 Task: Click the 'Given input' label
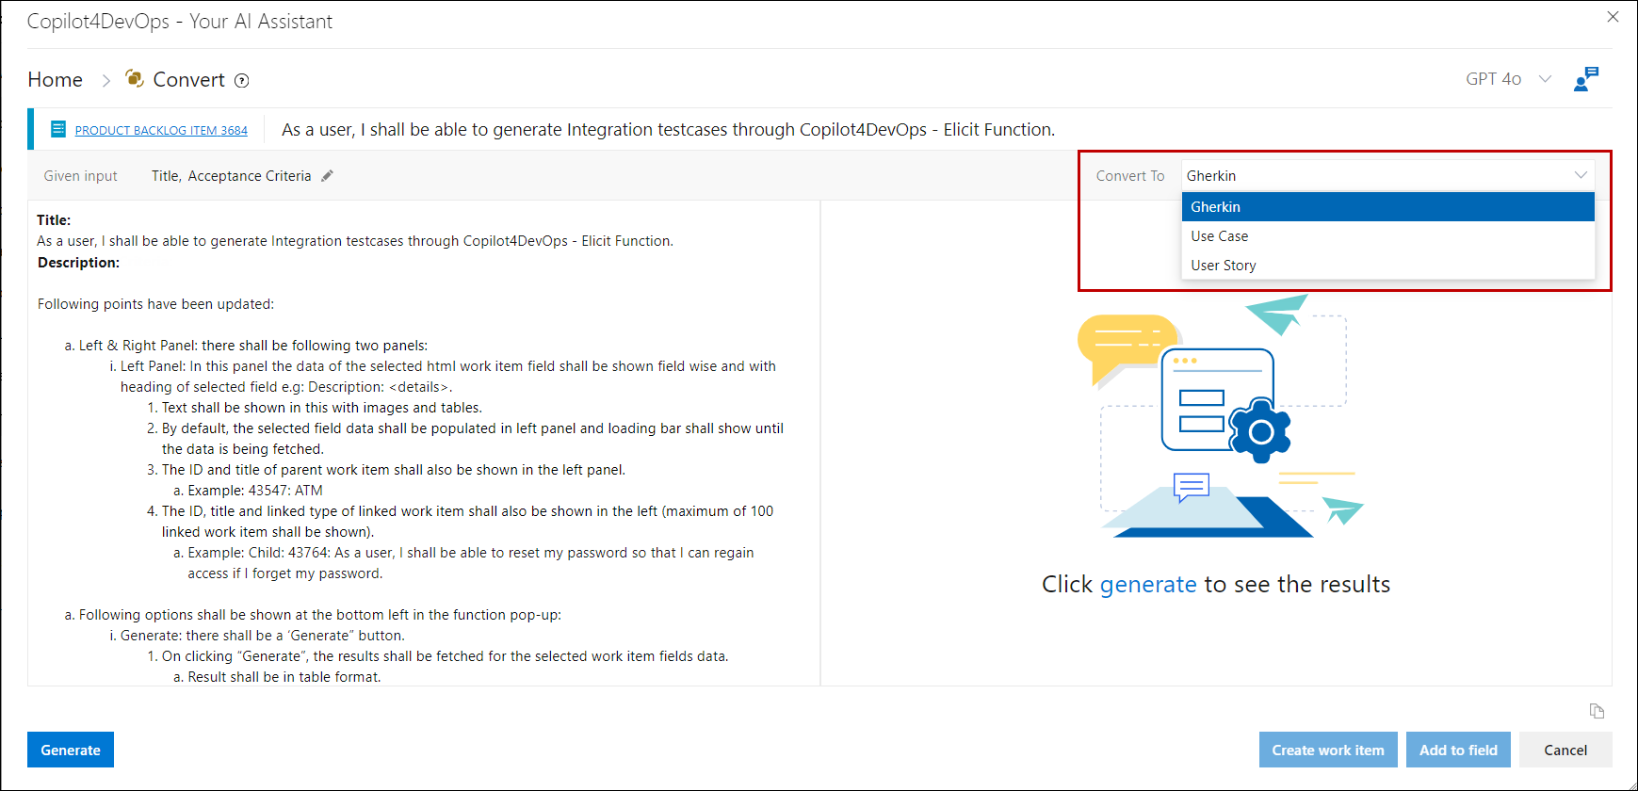pos(81,176)
